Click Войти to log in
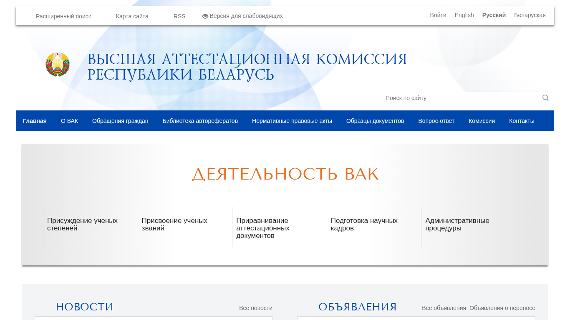 click(x=438, y=15)
